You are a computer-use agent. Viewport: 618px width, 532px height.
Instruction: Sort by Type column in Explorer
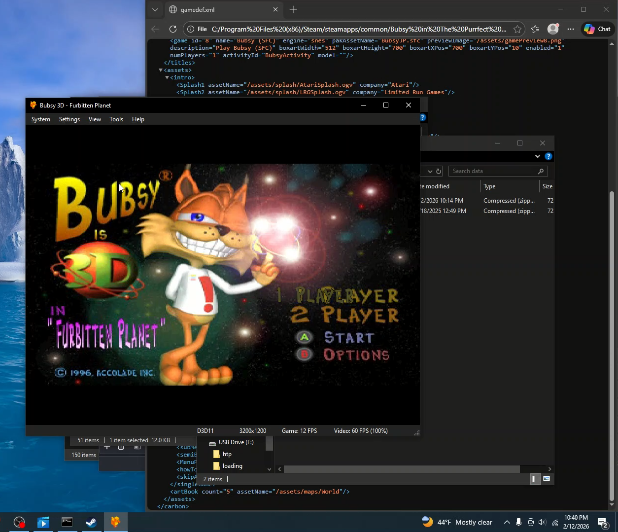click(x=510, y=186)
